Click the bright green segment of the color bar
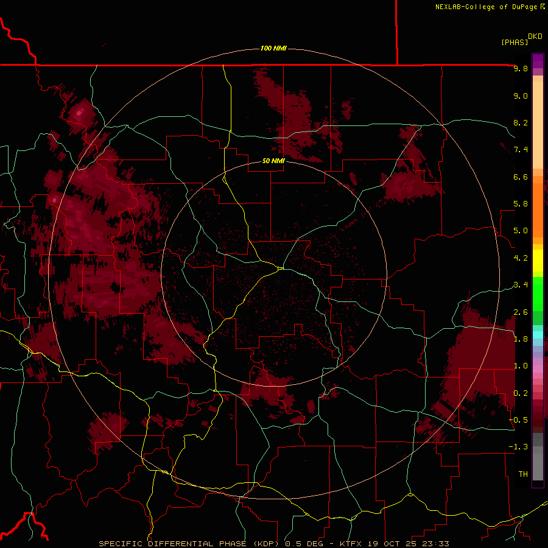The height and width of the screenshot is (548, 548). coord(538,293)
